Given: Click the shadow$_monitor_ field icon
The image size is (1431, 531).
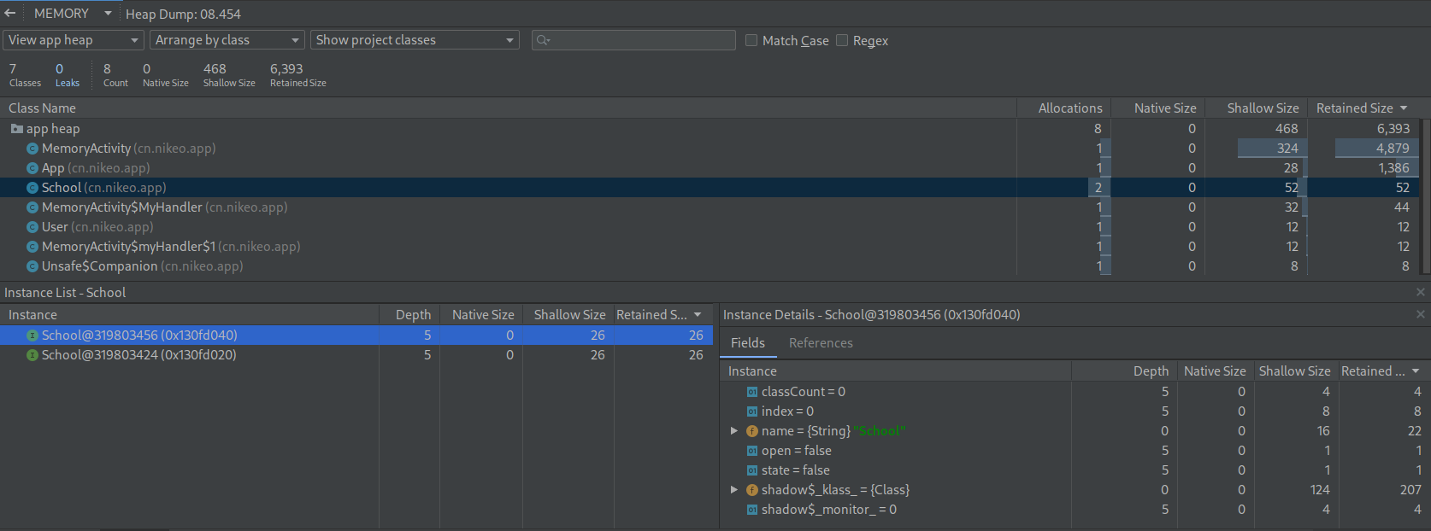Looking at the screenshot, I should (752, 510).
